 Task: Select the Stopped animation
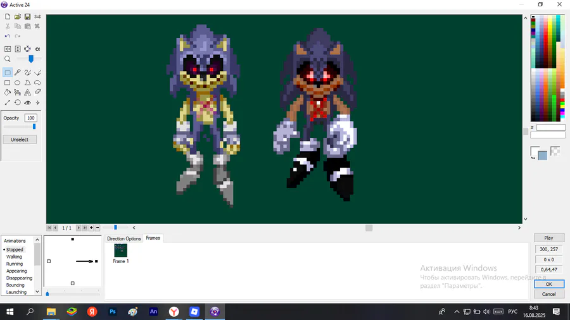(x=15, y=250)
